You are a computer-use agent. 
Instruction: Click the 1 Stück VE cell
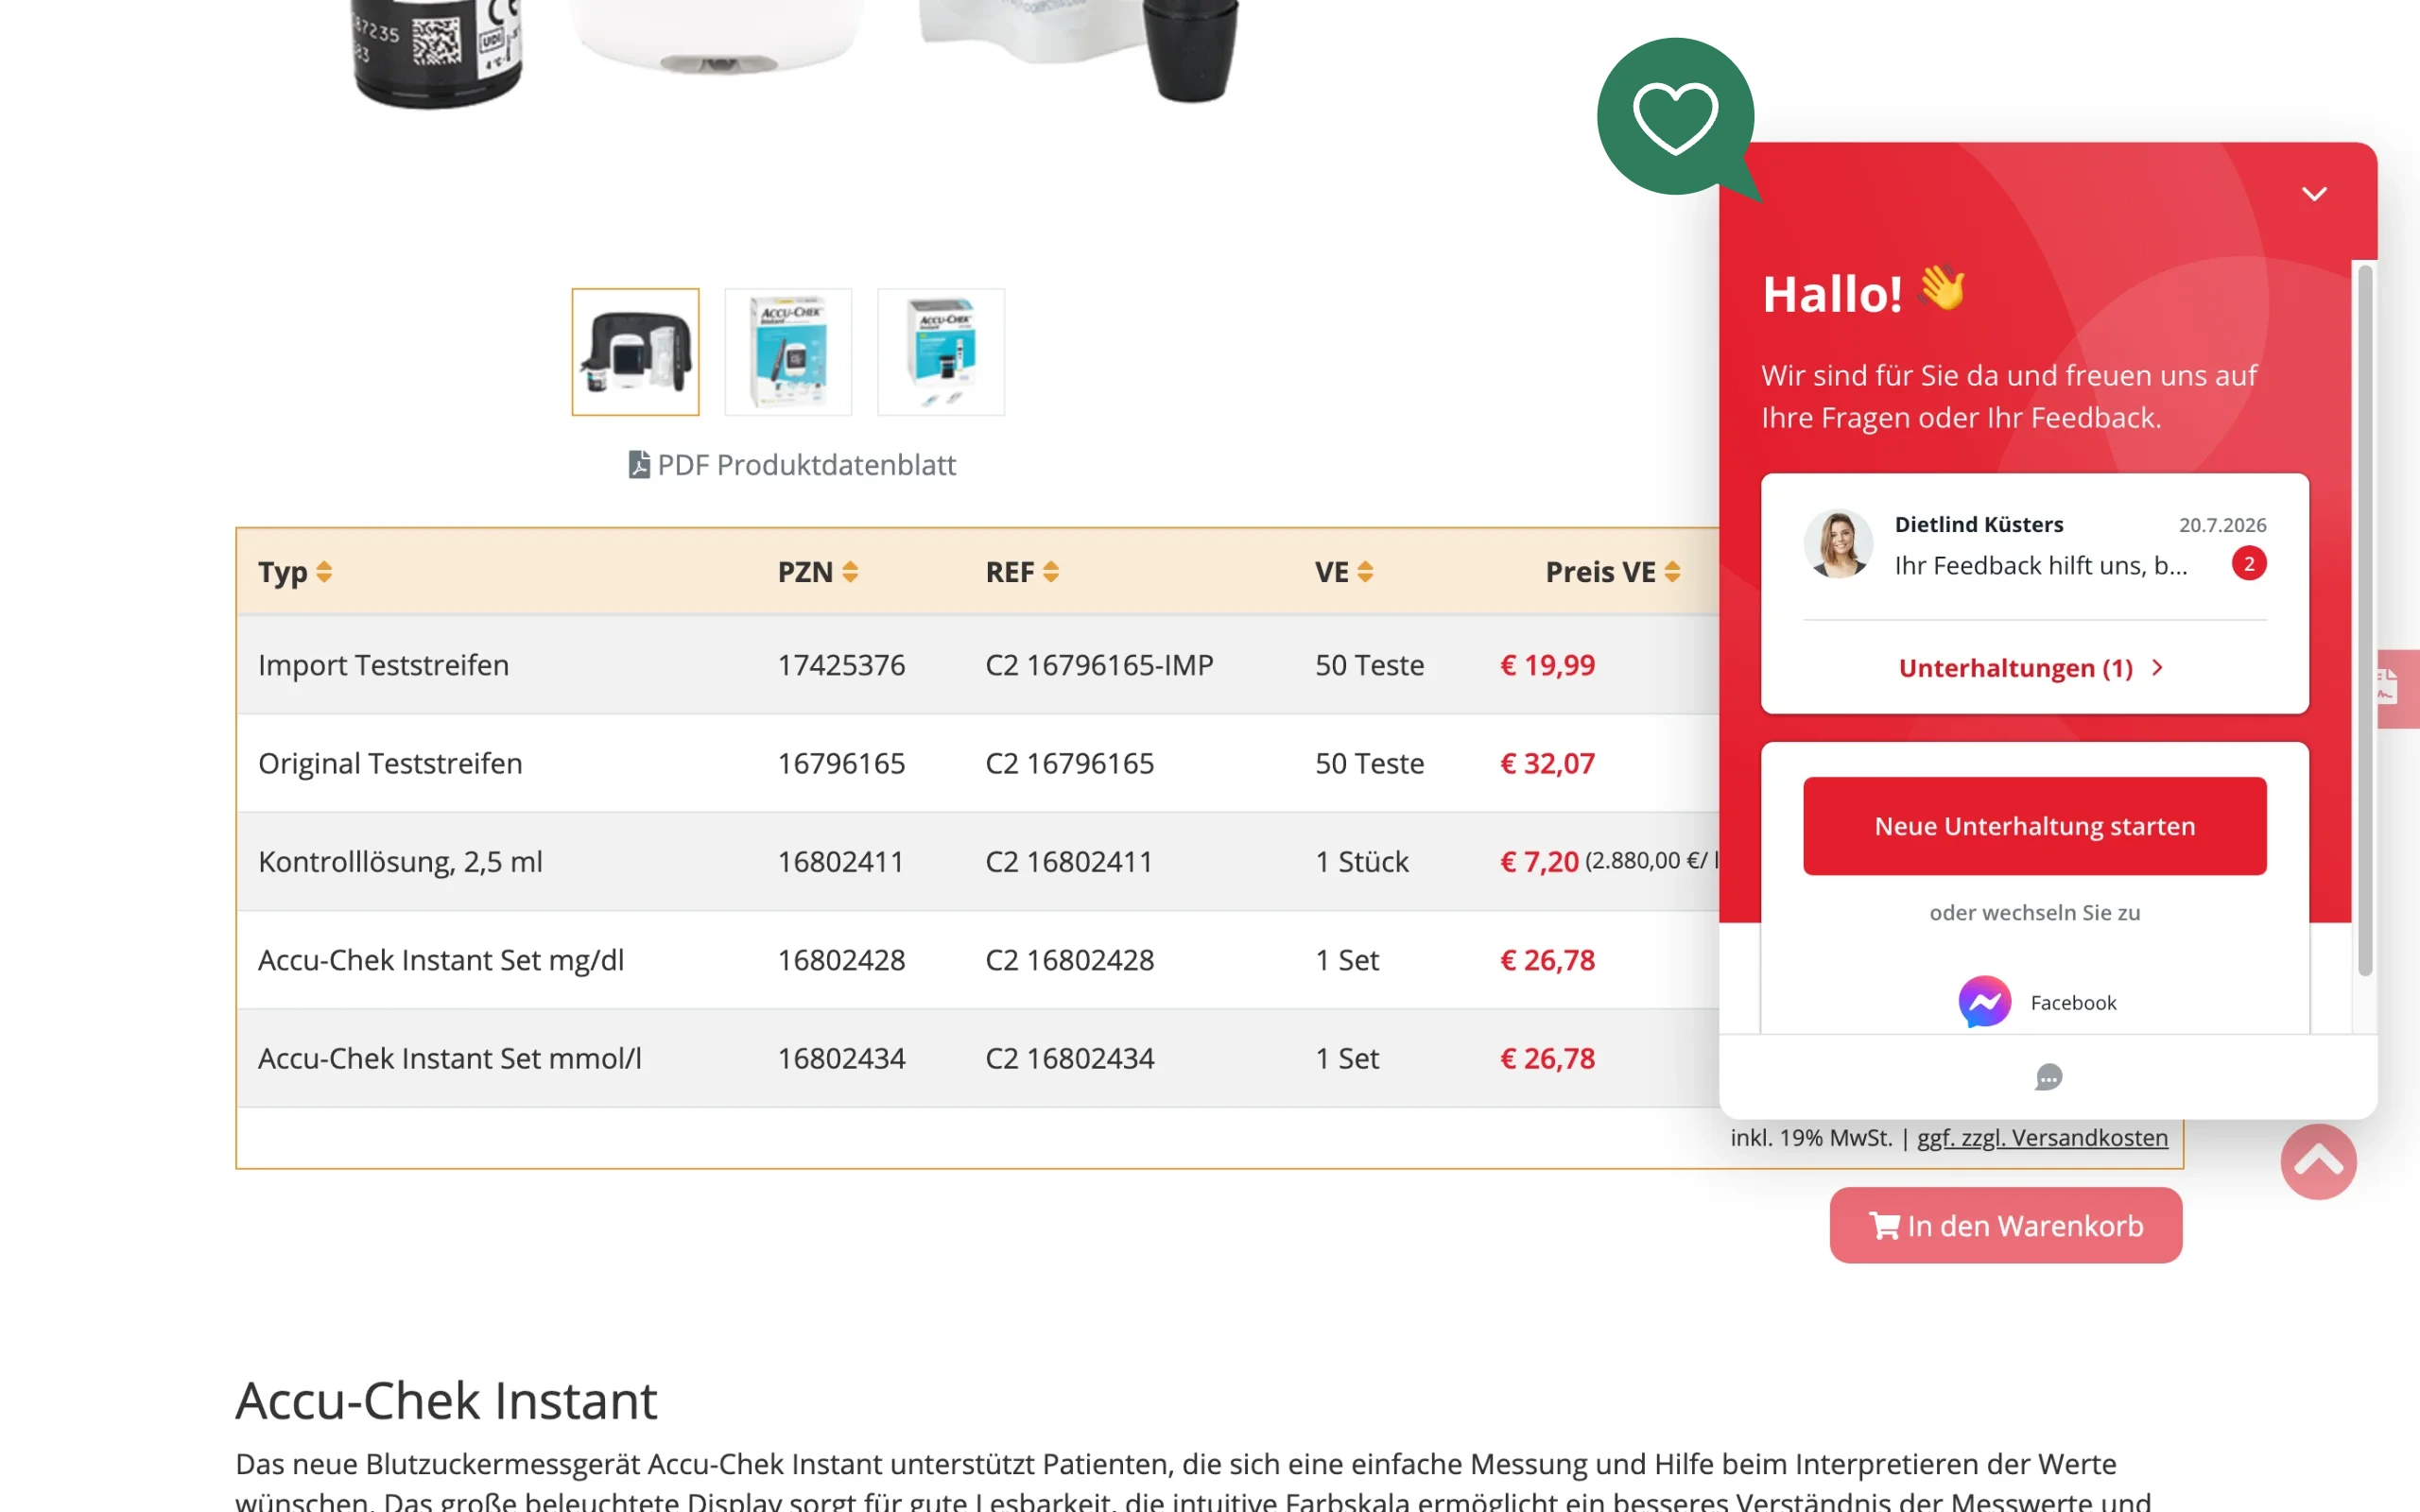[x=1362, y=862]
